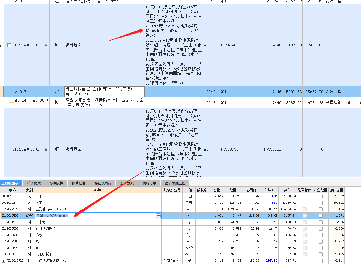Open the 说明信息 tab
The image size is (361, 269).
(149, 183)
